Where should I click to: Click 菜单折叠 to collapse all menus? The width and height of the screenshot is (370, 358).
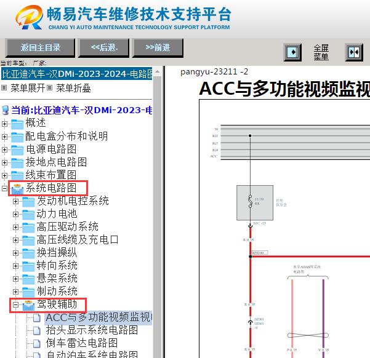[x=73, y=88]
